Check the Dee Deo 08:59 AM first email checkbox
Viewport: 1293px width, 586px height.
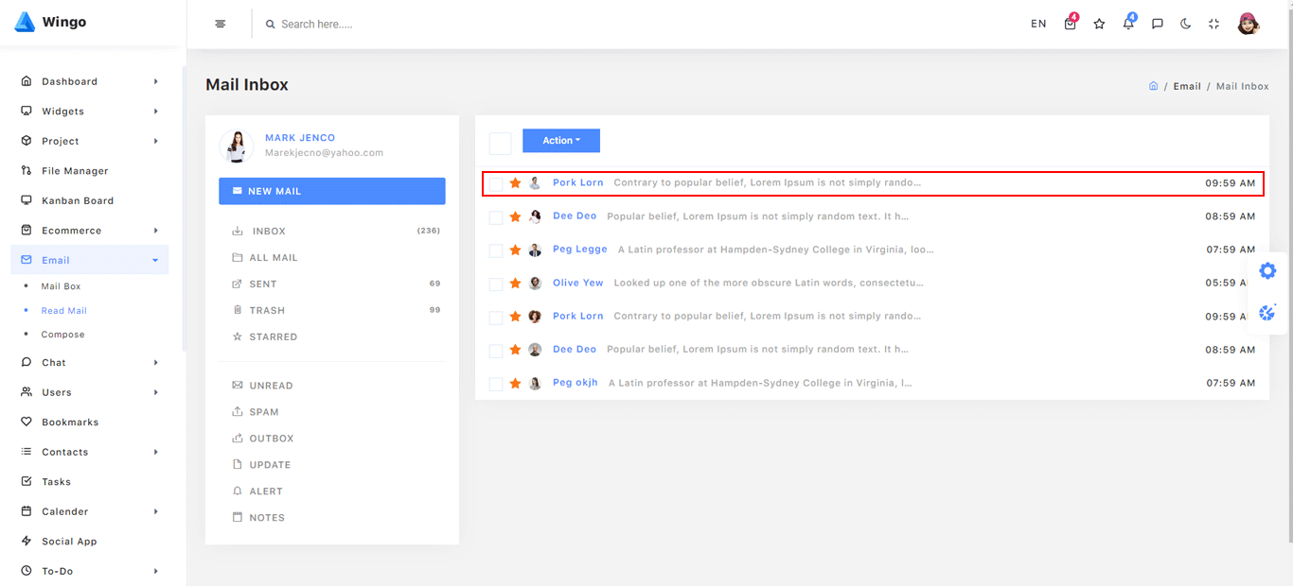point(496,217)
